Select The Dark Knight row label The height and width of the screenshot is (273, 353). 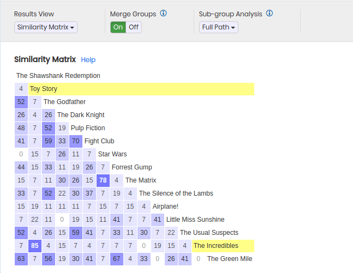pyautogui.click(x=81, y=115)
